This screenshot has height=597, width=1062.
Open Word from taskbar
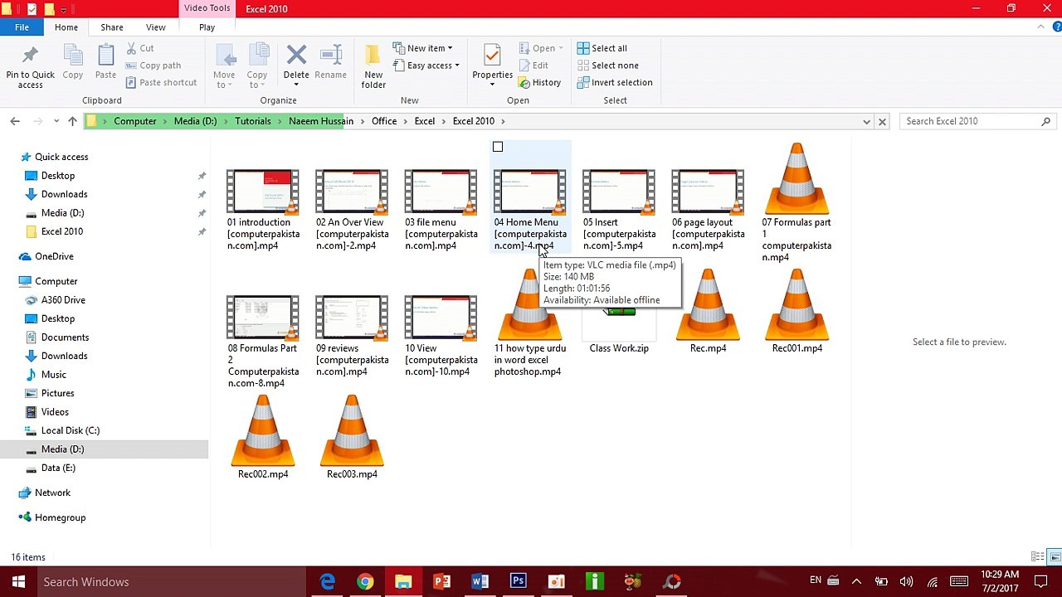(480, 581)
